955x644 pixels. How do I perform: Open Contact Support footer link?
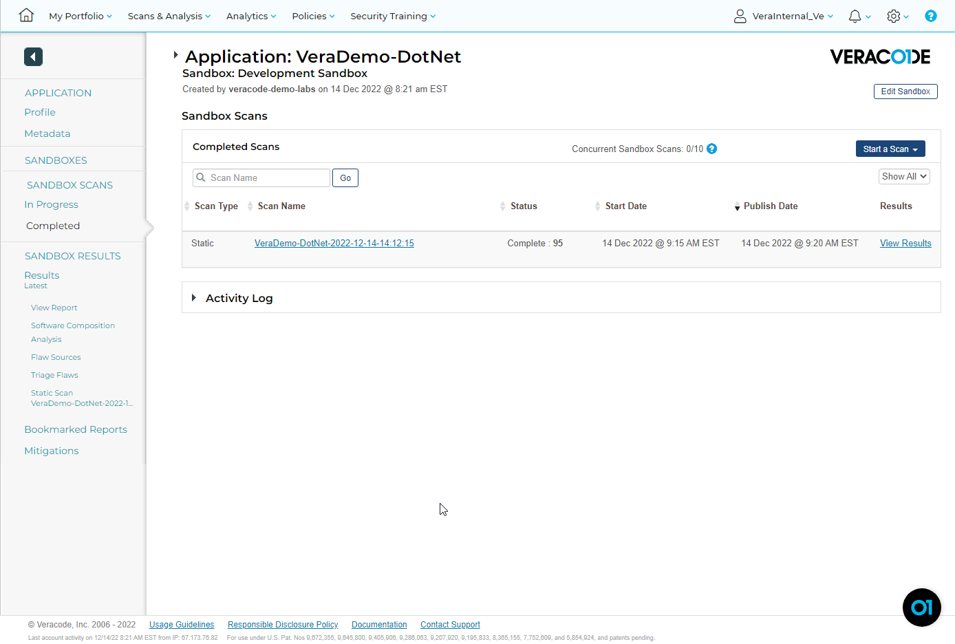(450, 625)
